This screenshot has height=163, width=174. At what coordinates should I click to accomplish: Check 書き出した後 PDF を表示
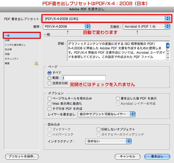click(x=118, y=99)
